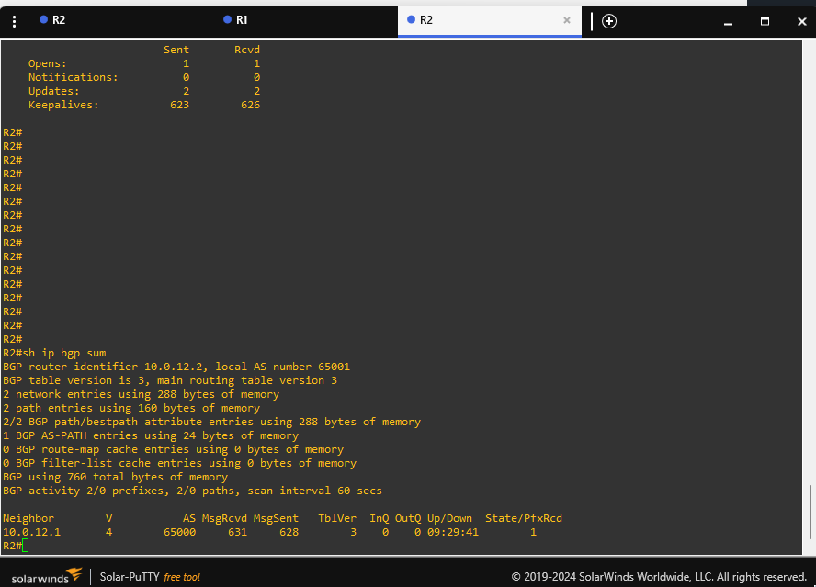Screen dimensions: 816x587
Task: Click the 'BGP using 760 total bytes' line
Action: (x=115, y=477)
